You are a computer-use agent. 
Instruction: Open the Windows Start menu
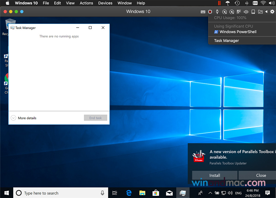(x=6, y=193)
